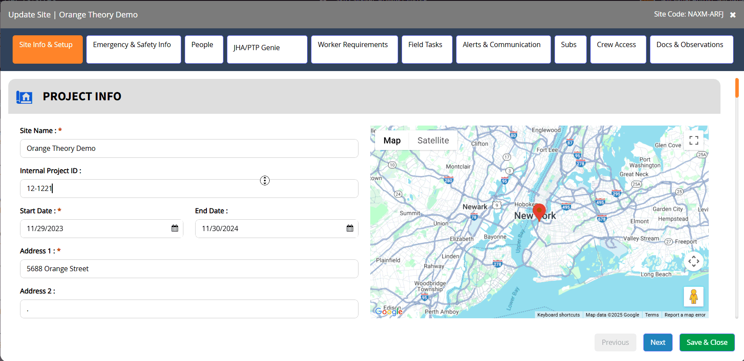The height and width of the screenshot is (361, 744).
Task: Go to Docs & Observations tab
Action: 692,49
